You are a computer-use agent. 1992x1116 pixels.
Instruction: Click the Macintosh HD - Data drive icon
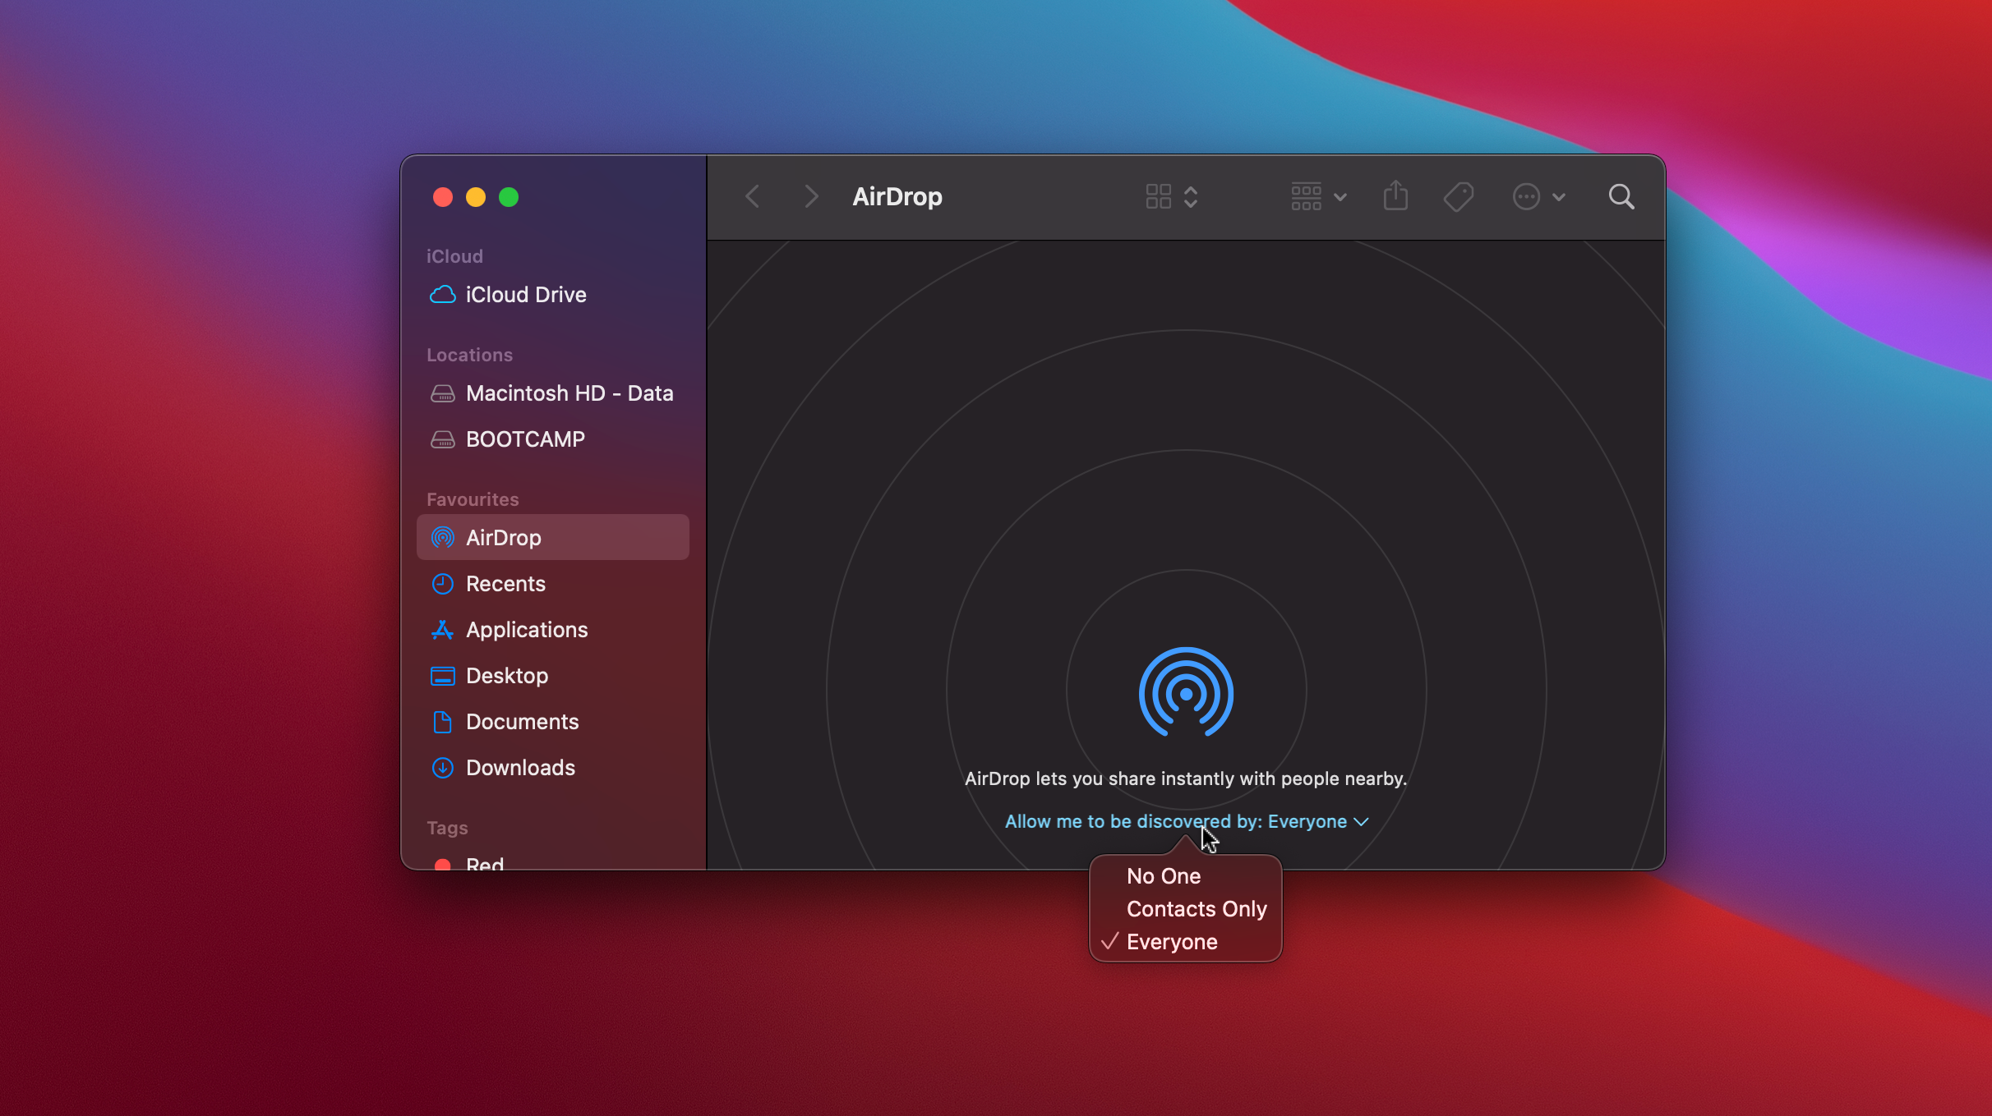pos(443,393)
